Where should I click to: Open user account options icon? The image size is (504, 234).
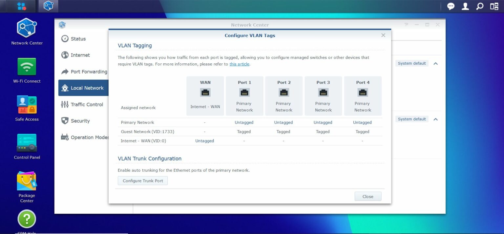tap(465, 6)
